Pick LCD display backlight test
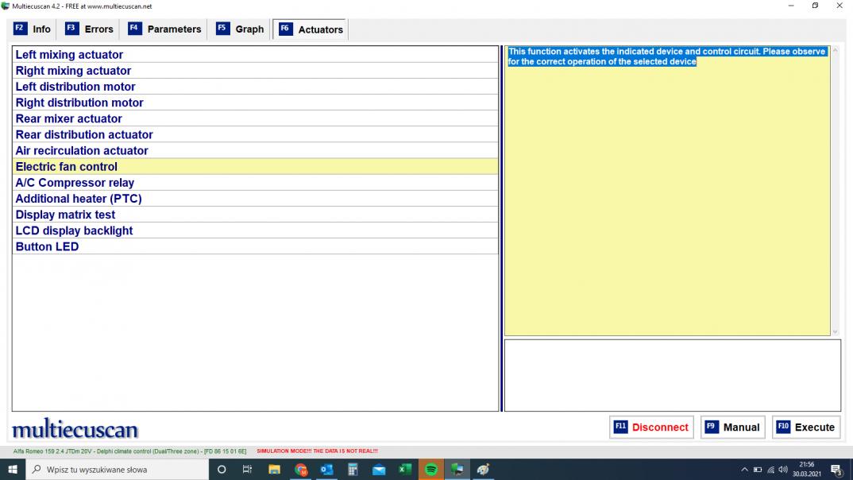Image resolution: width=853 pixels, height=480 pixels. coord(255,230)
